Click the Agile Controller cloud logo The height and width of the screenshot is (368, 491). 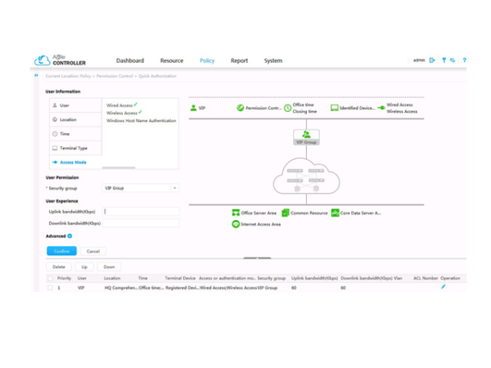tap(42, 60)
